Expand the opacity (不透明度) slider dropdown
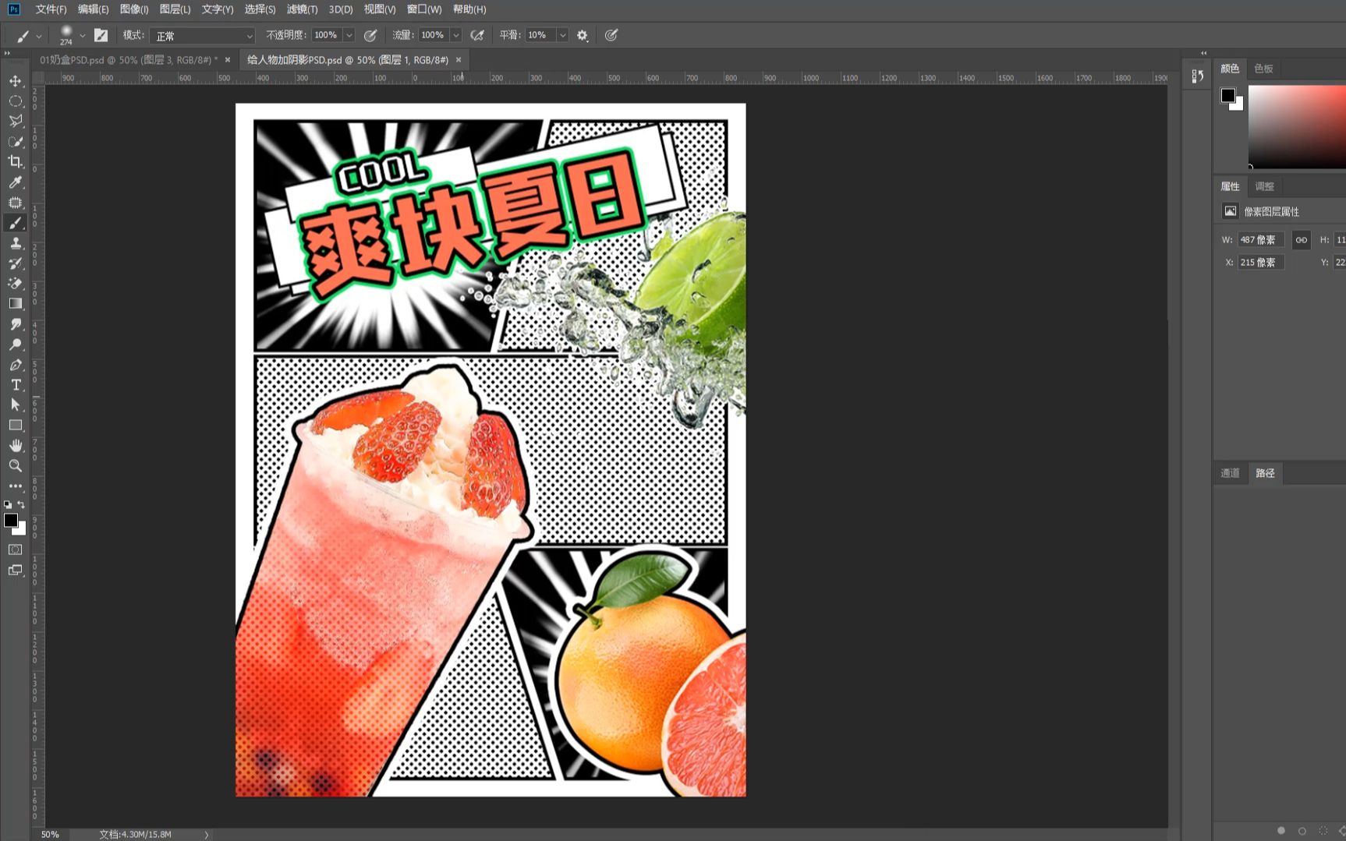Viewport: 1346px width, 841px height. [x=349, y=35]
